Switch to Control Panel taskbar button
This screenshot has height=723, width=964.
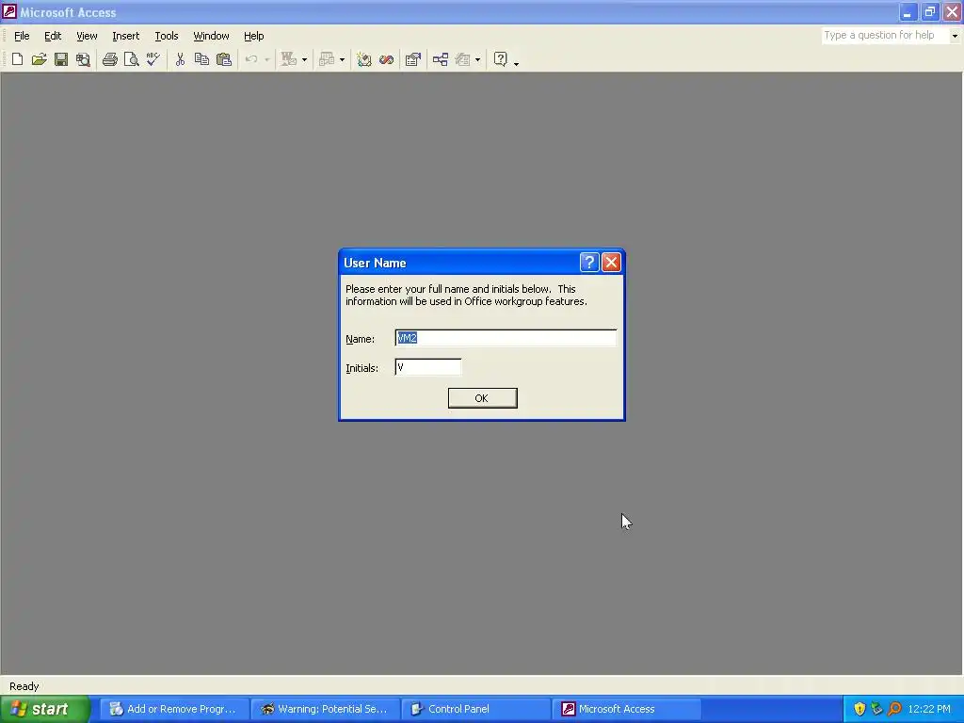(476, 709)
